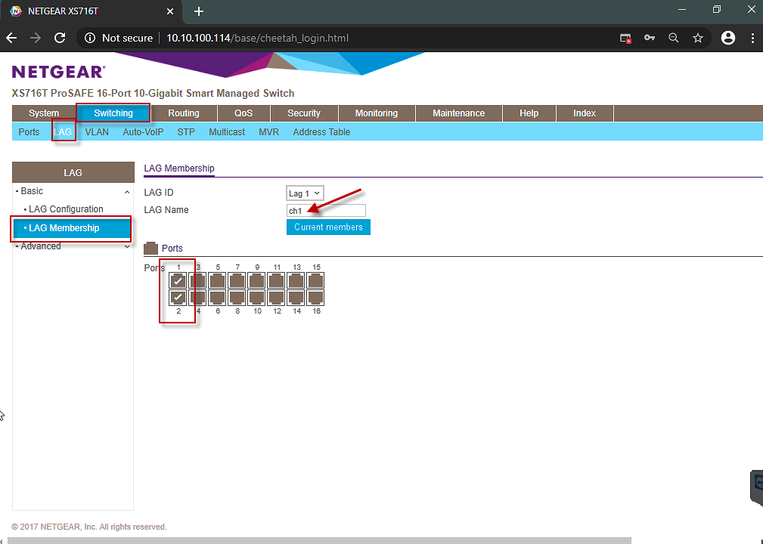Go to the STP submenu
Screen dimensions: 763x544
[186, 132]
